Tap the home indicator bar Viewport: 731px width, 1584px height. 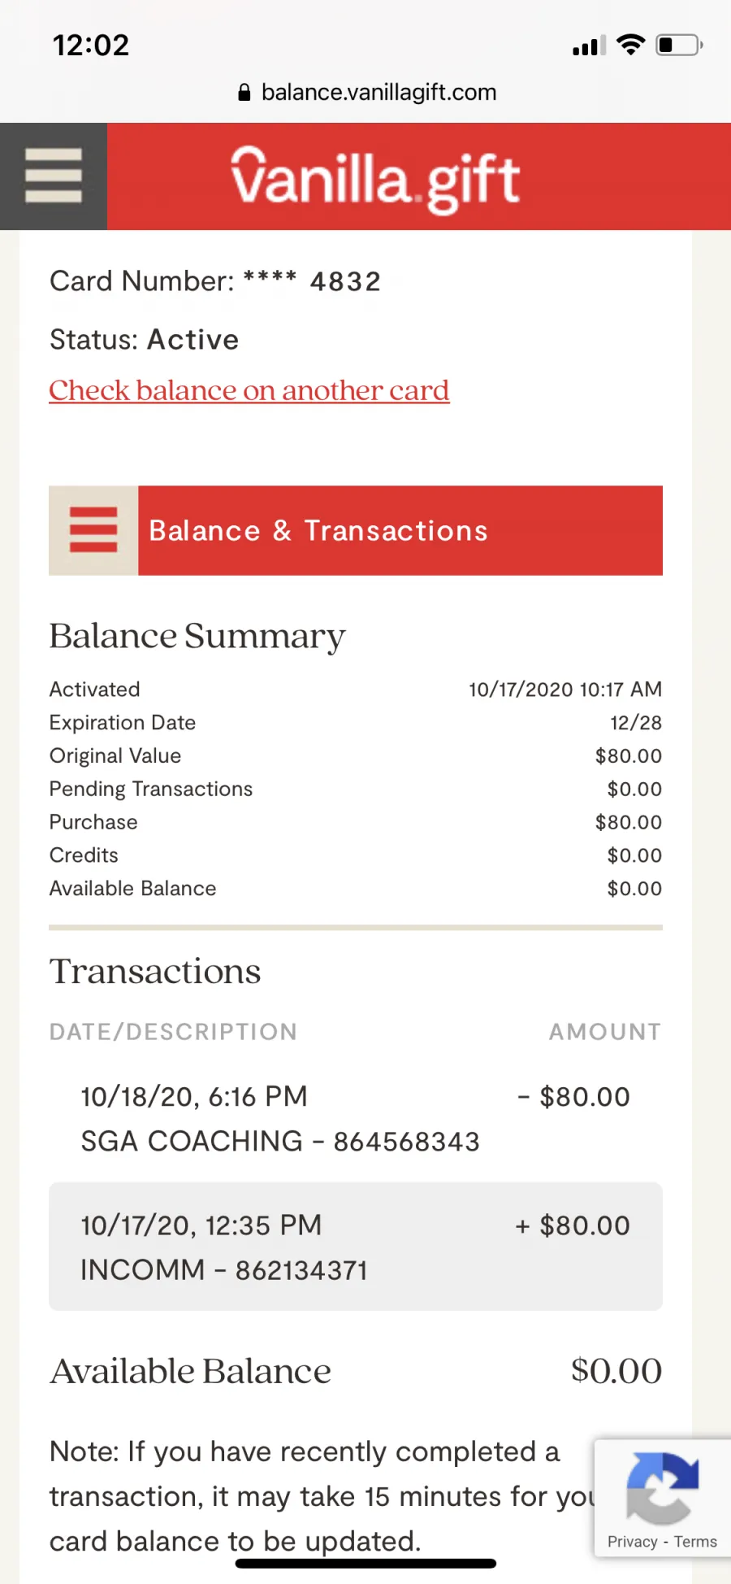coord(365,1563)
